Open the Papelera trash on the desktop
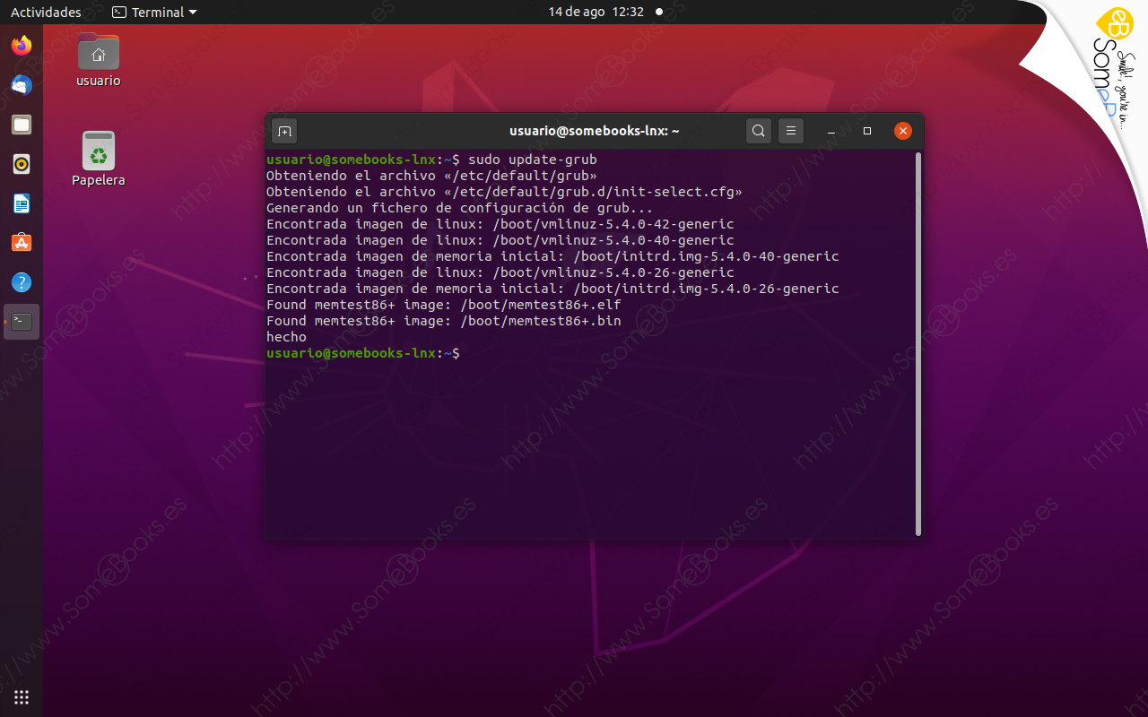The width and height of the screenshot is (1148, 717). (99, 149)
